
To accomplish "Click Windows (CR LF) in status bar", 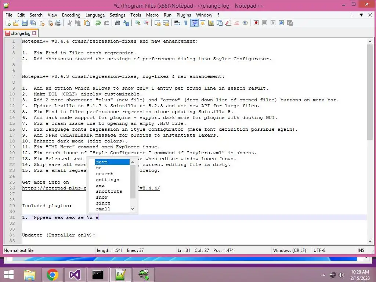I will tap(289, 250).
